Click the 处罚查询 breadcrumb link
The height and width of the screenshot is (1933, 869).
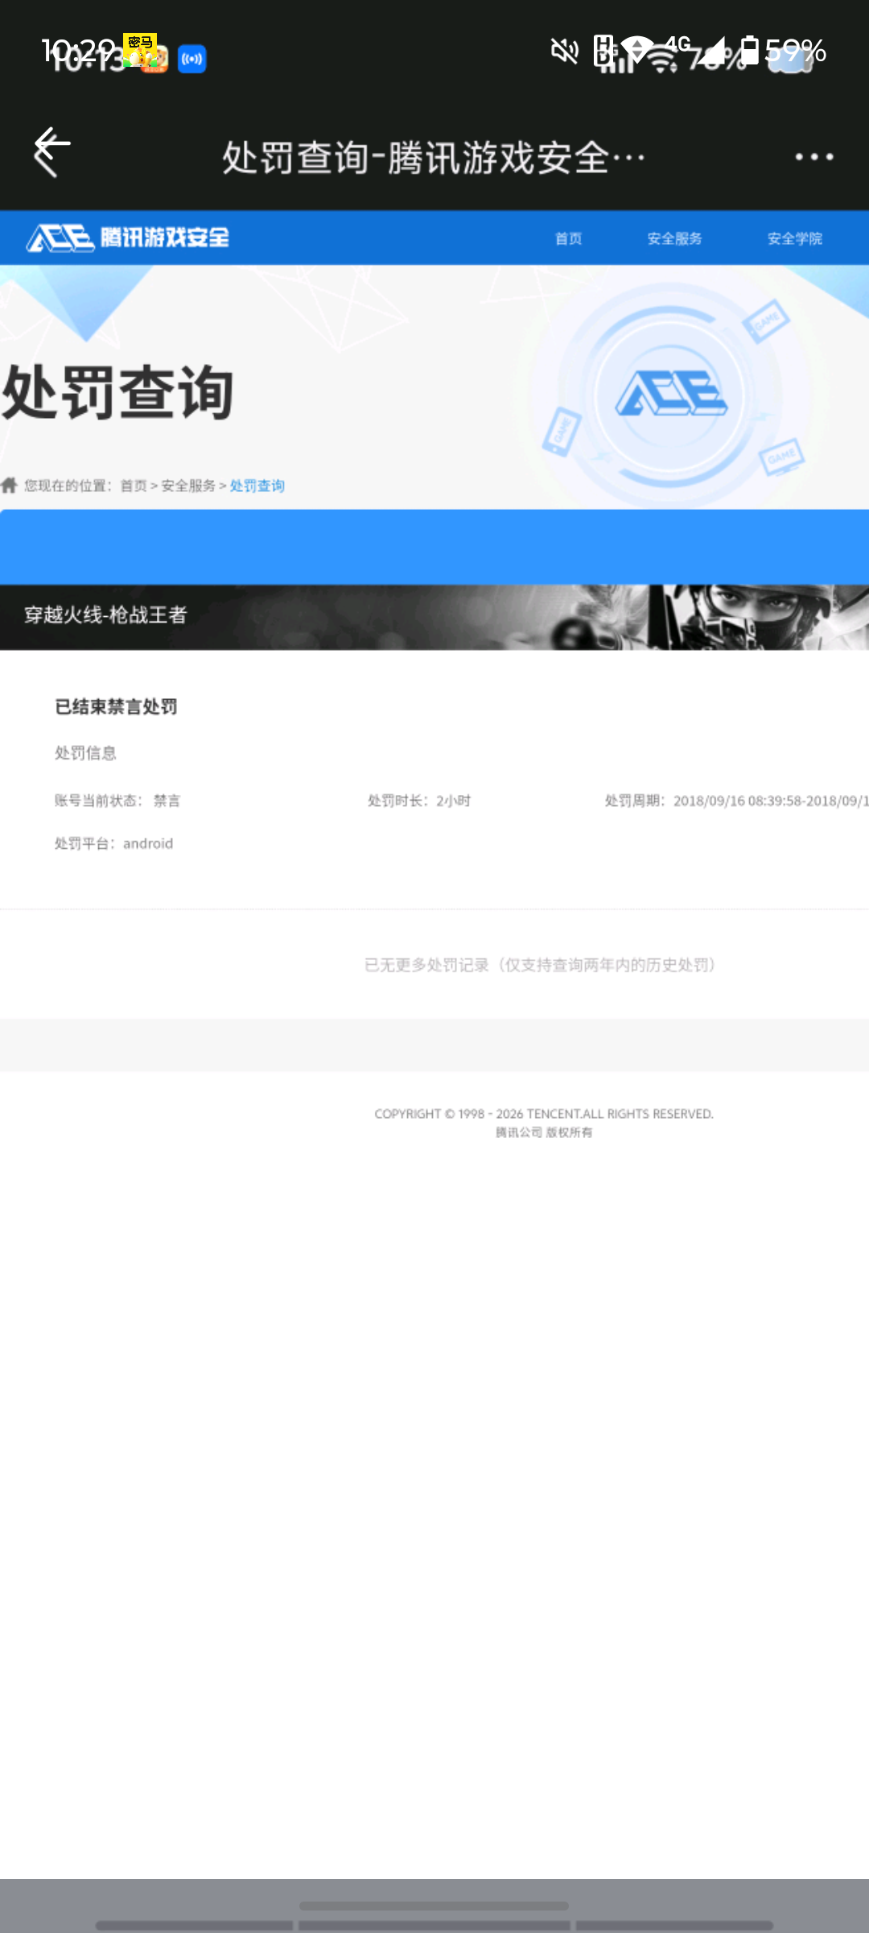(257, 486)
